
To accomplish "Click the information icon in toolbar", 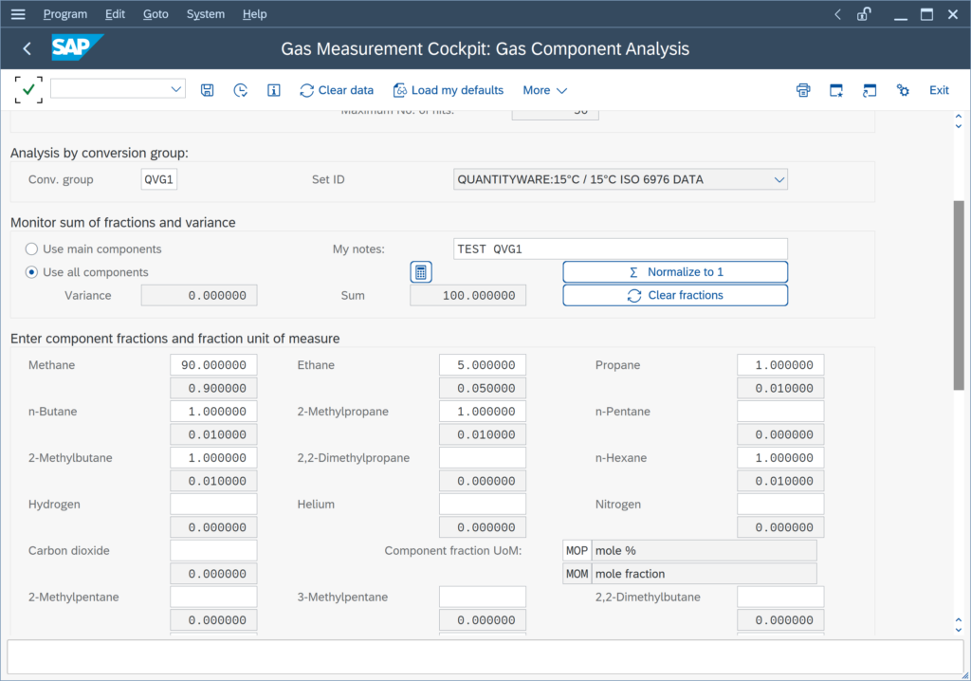I will 274,90.
